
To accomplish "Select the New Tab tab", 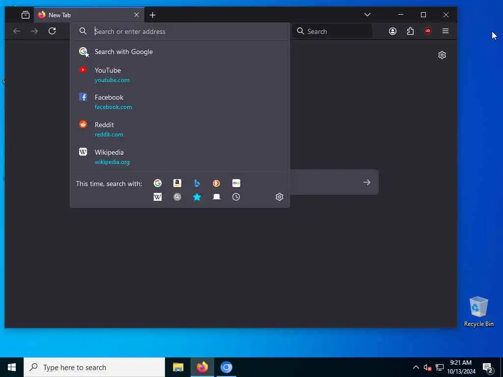I will (x=89, y=15).
